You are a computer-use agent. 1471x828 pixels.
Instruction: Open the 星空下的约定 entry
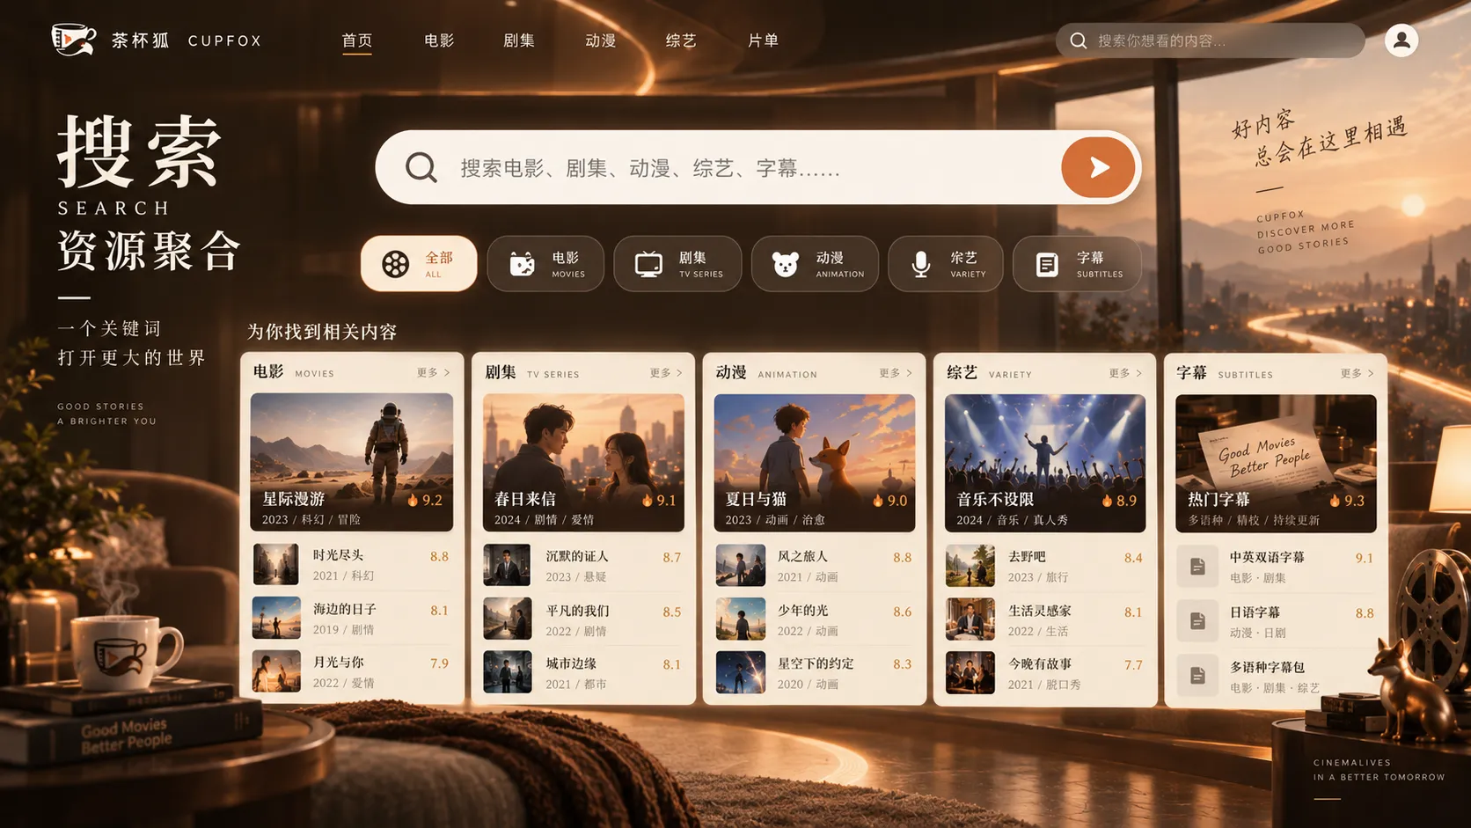[x=815, y=673]
